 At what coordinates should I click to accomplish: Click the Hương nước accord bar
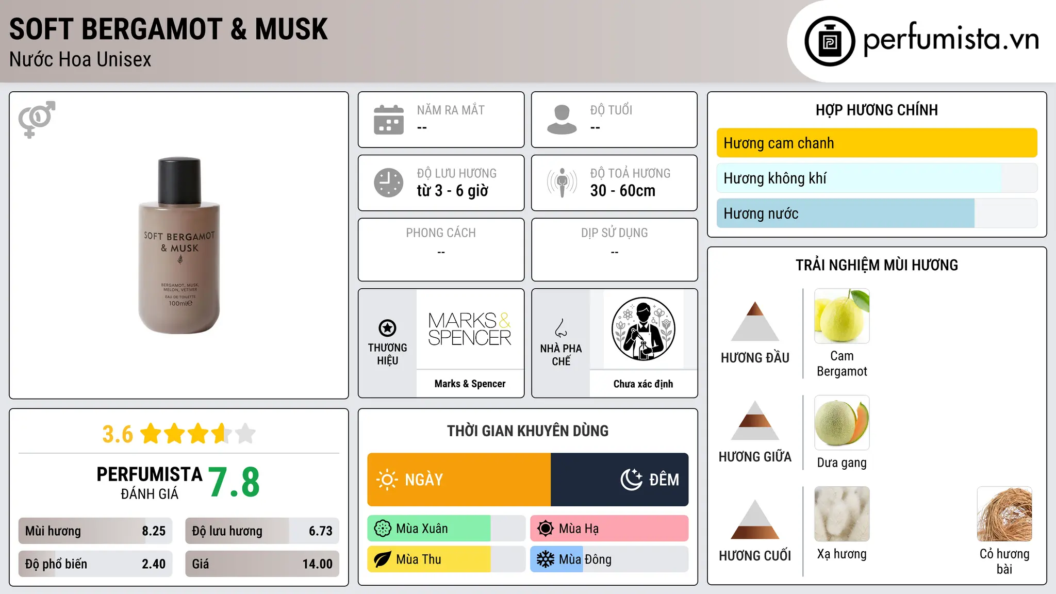(877, 213)
